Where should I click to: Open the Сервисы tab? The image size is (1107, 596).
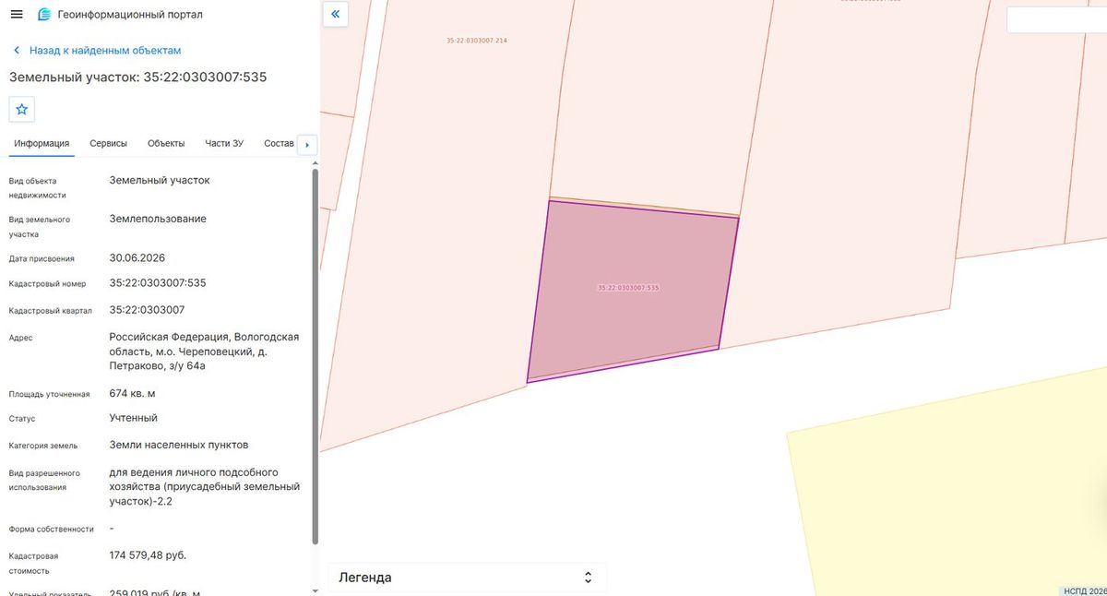pyautogui.click(x=109, y=143)
